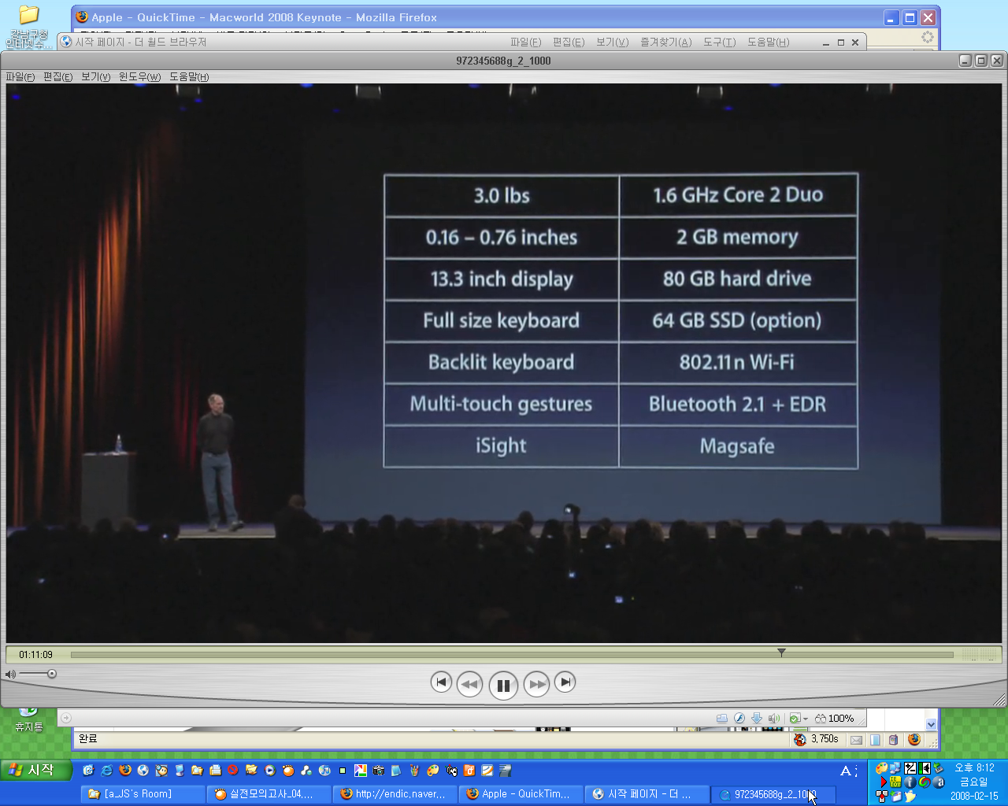Click the QuickTime timeline progress bar

(512, 655)
